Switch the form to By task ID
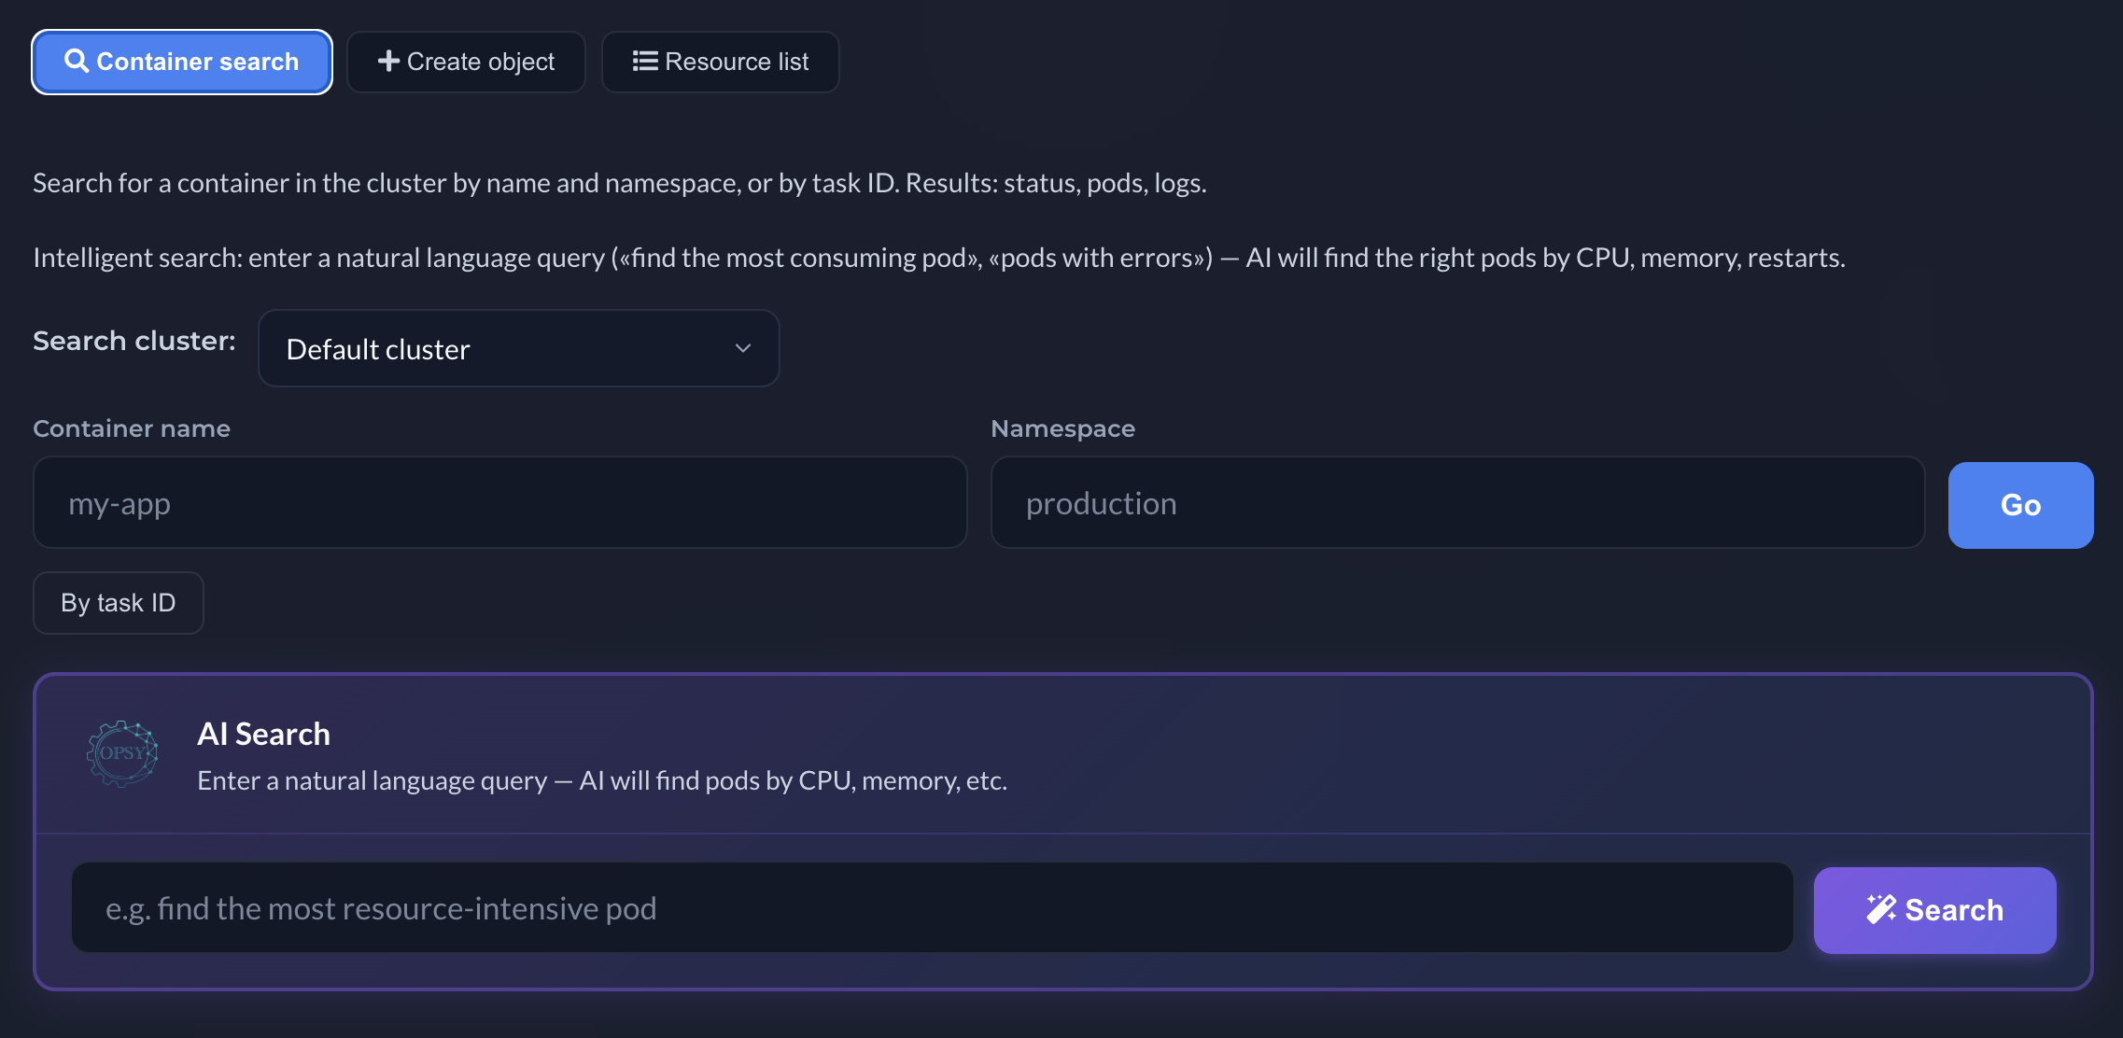The width and height of the screenshot is (2123, 1038). pyautogui.click(x=118, y=602)
